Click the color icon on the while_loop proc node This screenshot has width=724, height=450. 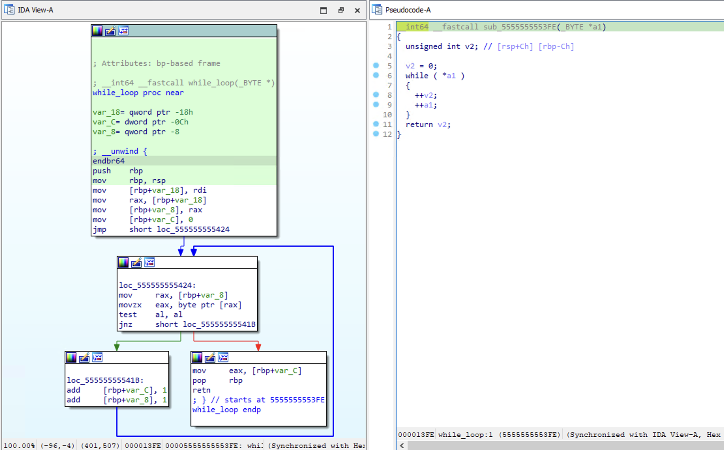tap(97, 31)
